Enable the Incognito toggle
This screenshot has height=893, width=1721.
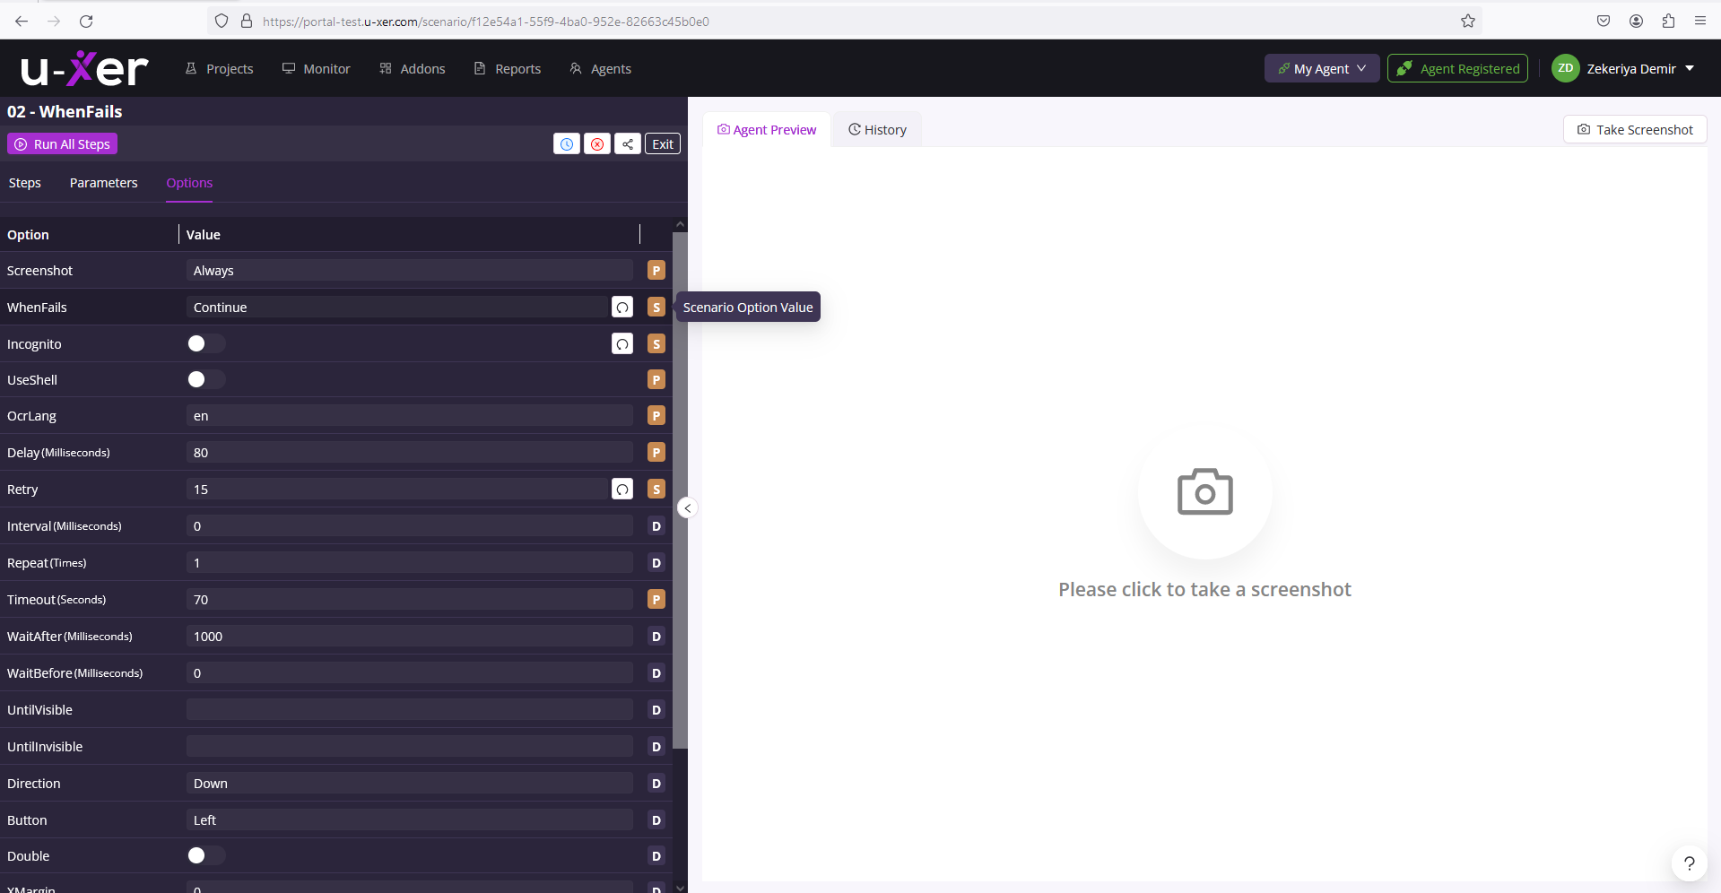[206, 344]
